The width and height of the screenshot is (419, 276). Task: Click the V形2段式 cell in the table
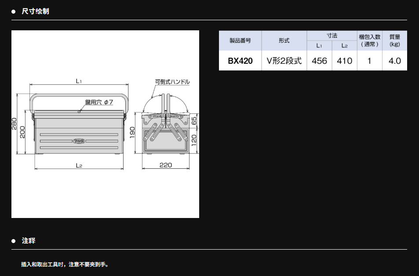tap(284, 61)
